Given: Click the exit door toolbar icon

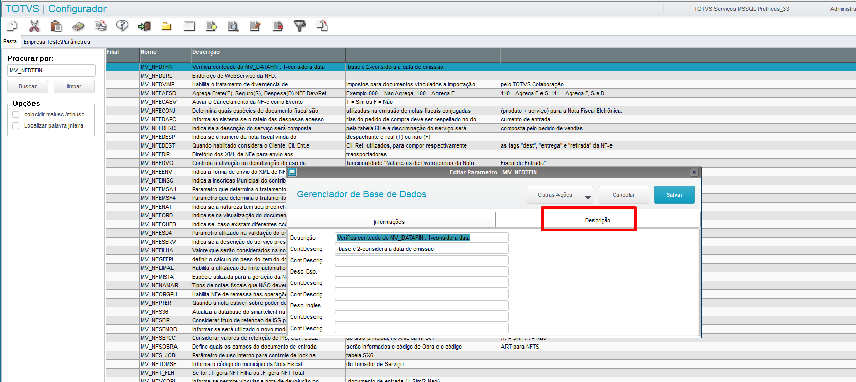Looking at the screenshot, I should pyautogui.click(x=145, y=26).
